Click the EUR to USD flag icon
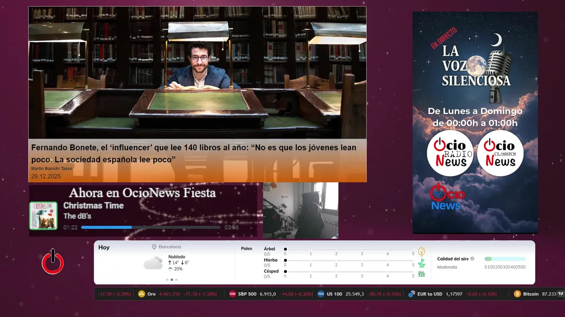 click(x=411, y=294)
